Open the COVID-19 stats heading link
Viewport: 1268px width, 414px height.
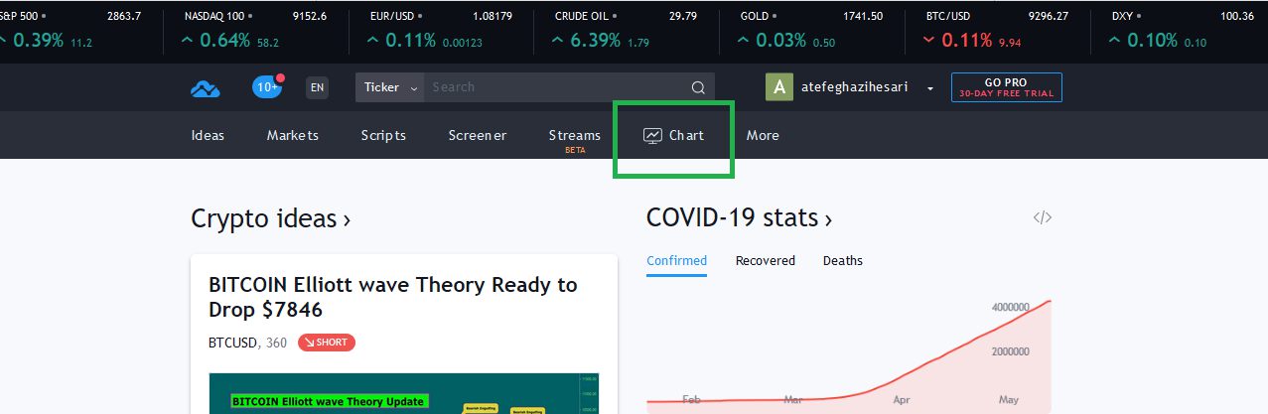tap(739, 217)
